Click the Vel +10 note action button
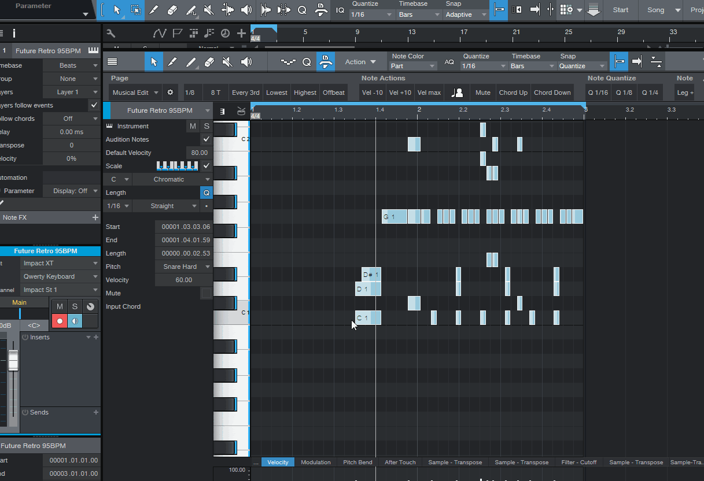Viewport: 704px width, 481px height. (400, 92)
